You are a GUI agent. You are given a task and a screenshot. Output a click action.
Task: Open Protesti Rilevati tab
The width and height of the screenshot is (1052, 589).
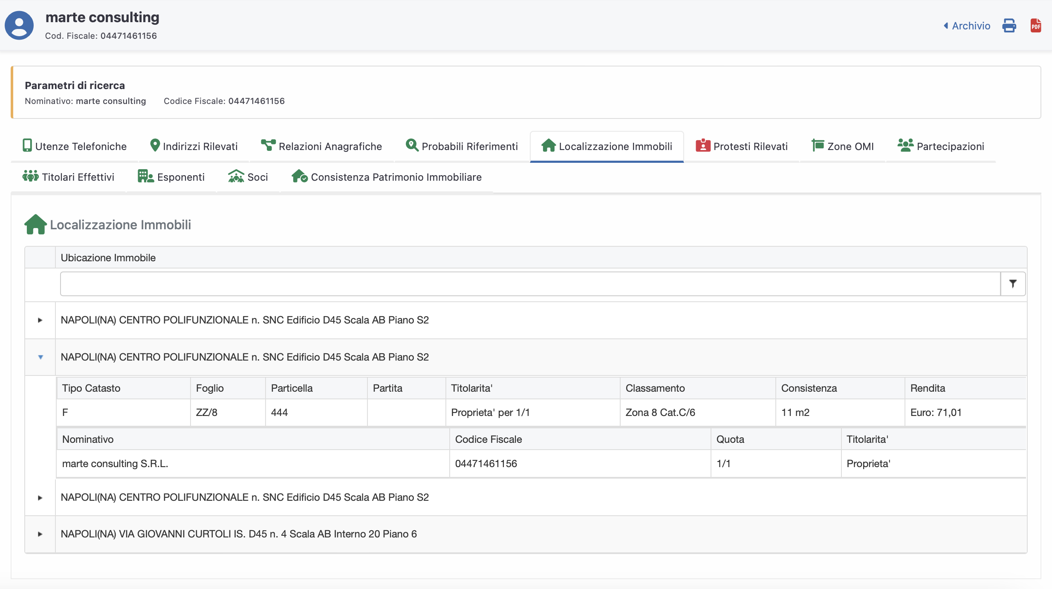[742, 146]
